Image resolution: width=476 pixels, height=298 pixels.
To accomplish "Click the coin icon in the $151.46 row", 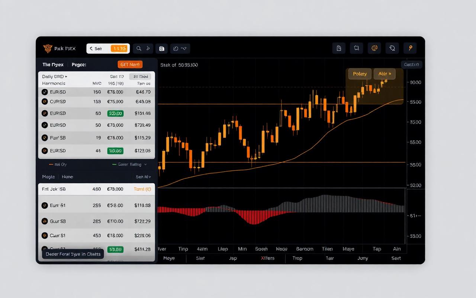I will tap(44, 114).
